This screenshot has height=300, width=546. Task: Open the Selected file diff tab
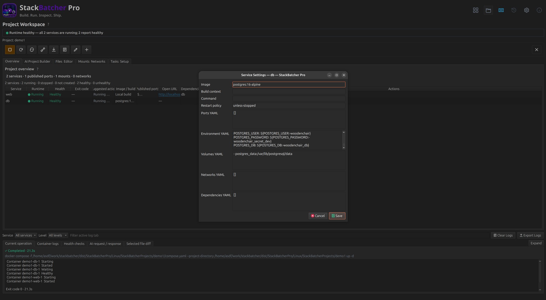click(139, 244)
